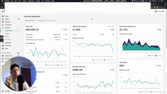Viewport: 167px width, 94px height.
Task: Open the History menu
Action: tap(25, 1)
